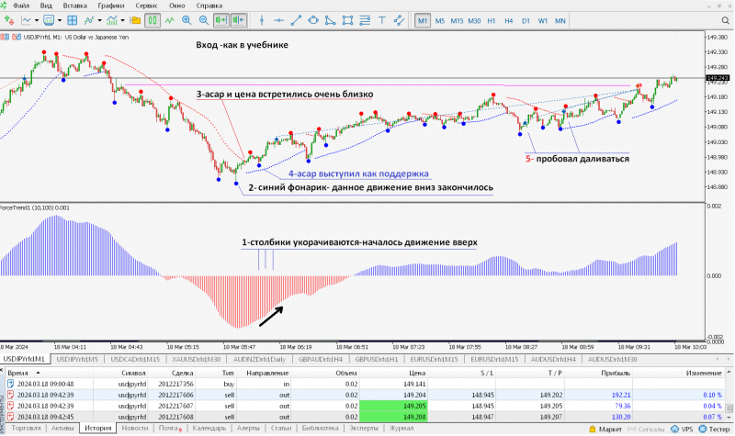Select the vertical line tool
735x436 pixels.
click(262, 20)
